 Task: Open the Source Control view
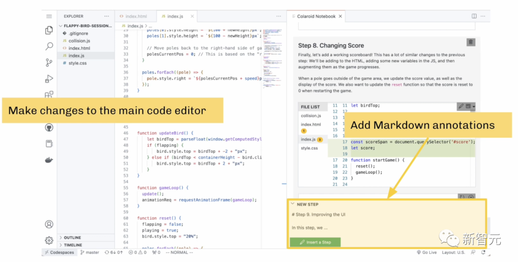(x=49, y=63)
